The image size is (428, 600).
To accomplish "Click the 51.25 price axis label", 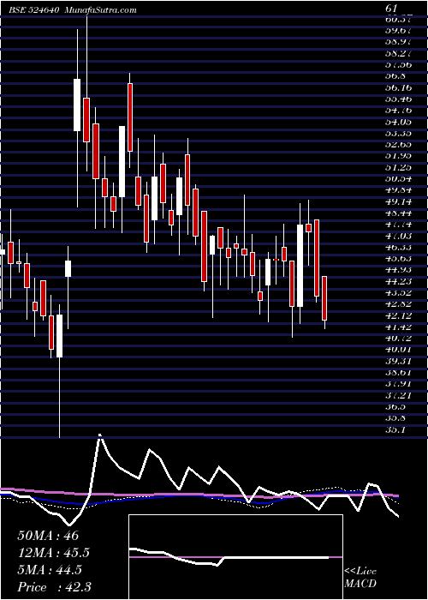I will click(399, 167).
